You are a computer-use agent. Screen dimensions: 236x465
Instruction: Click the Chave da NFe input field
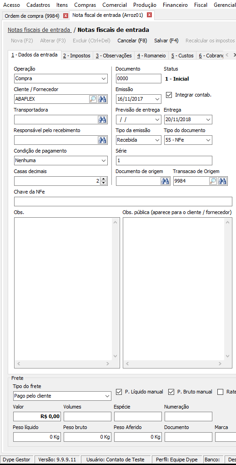click(123, 201)
